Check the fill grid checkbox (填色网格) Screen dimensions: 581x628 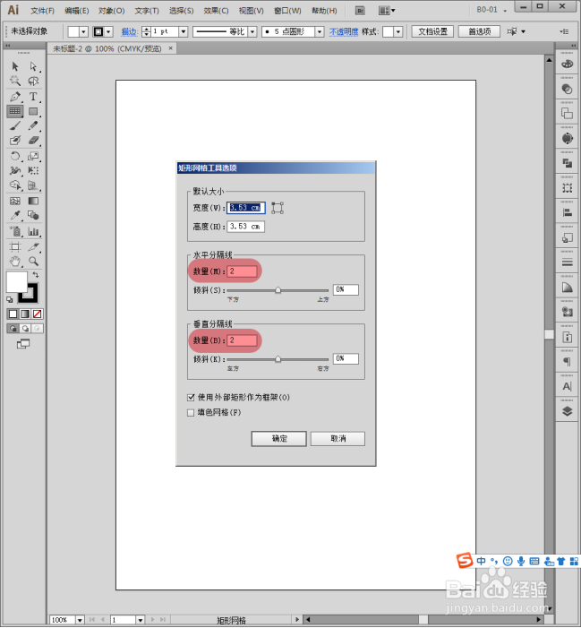(191, 412)
